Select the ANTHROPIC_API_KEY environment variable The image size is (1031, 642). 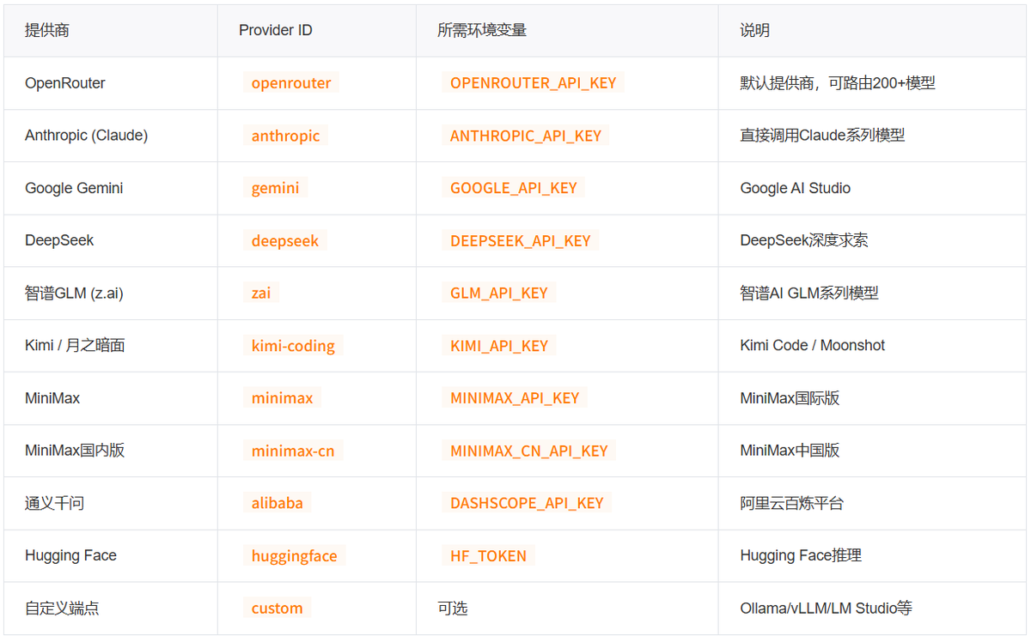pyautogui.click(x=526, y=136)
